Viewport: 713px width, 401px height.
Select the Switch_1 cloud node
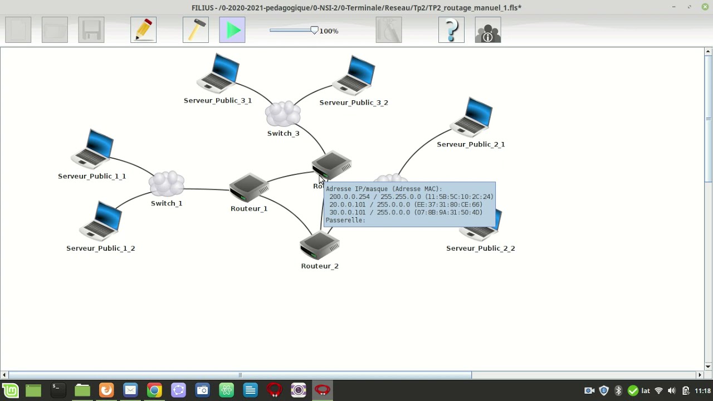point(167,184)
